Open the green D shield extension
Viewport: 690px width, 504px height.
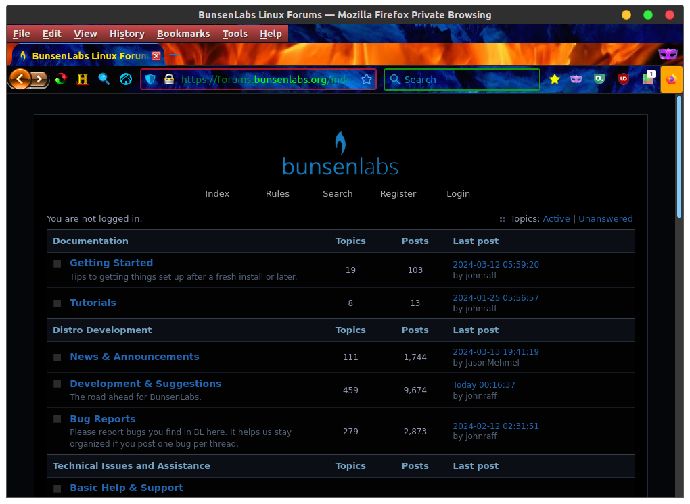599,79
